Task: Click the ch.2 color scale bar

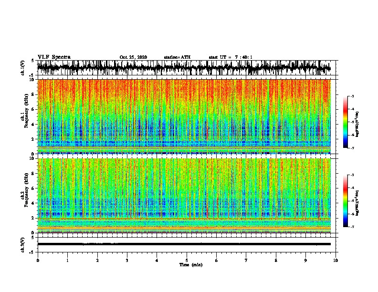Action: click(x=345, y=201)
